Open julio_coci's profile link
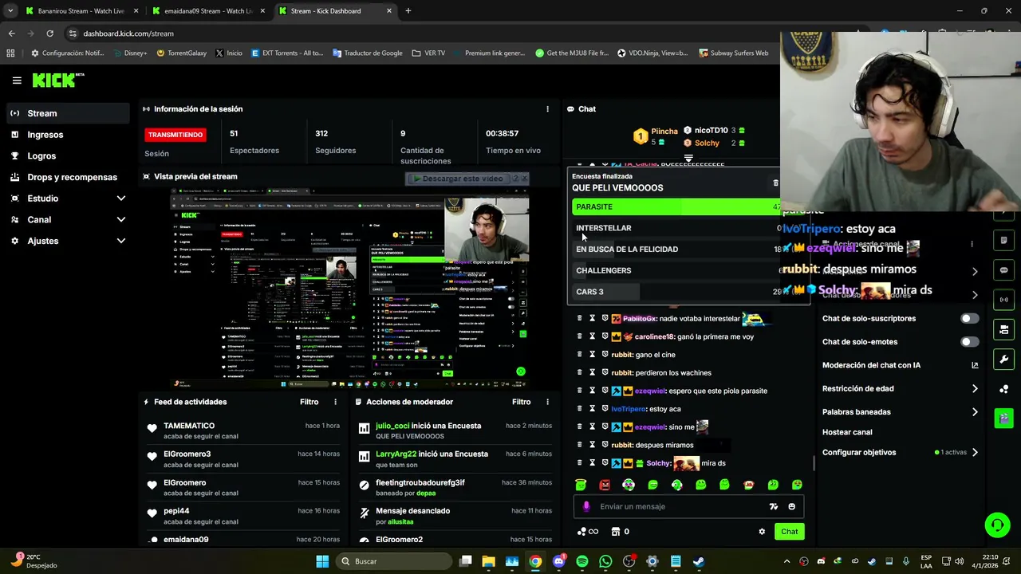 [392, 426]
